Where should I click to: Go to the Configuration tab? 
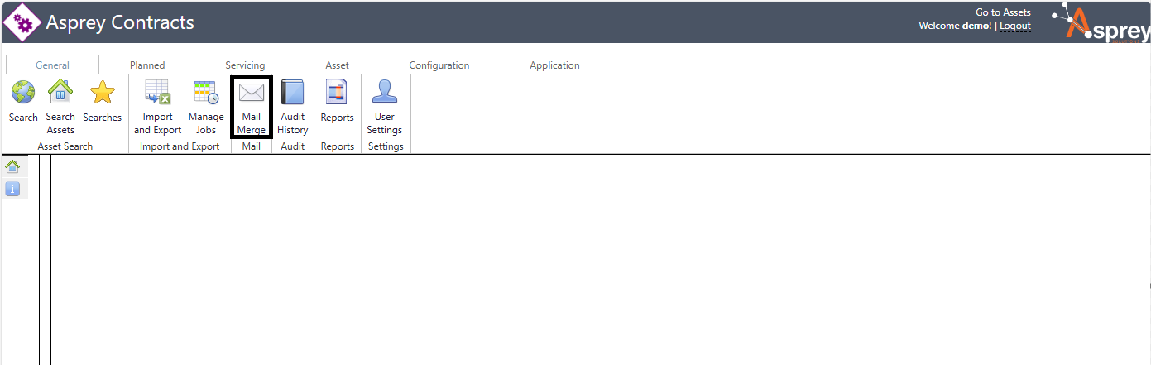tap(439, 65)
